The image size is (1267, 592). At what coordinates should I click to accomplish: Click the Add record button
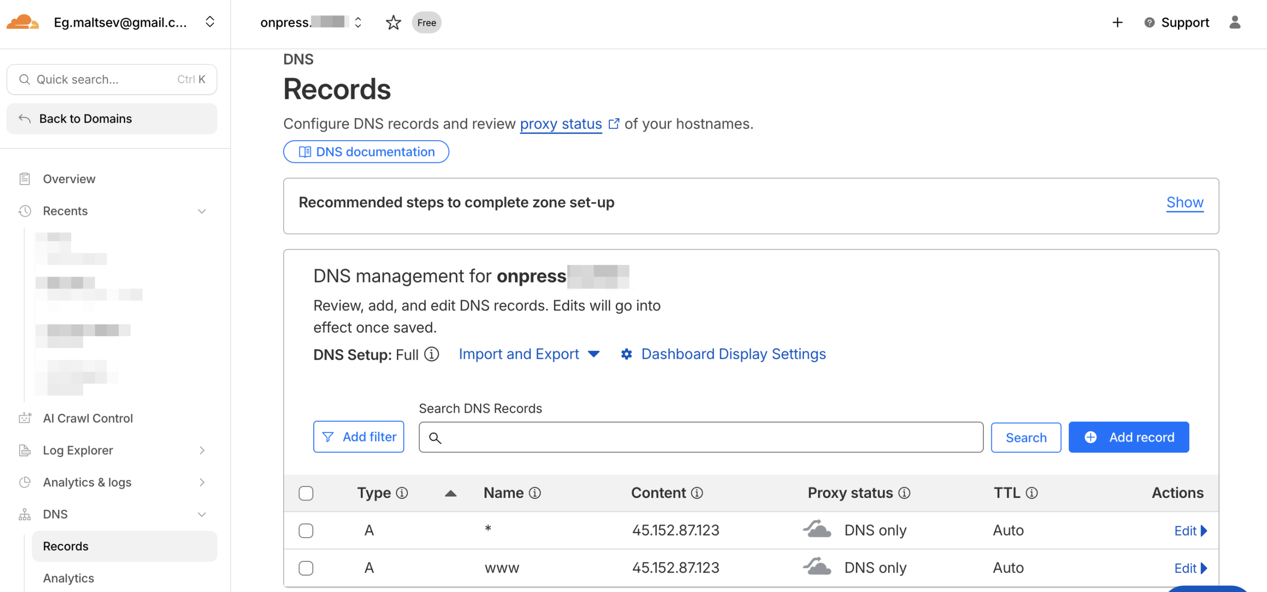(1128, 437)
